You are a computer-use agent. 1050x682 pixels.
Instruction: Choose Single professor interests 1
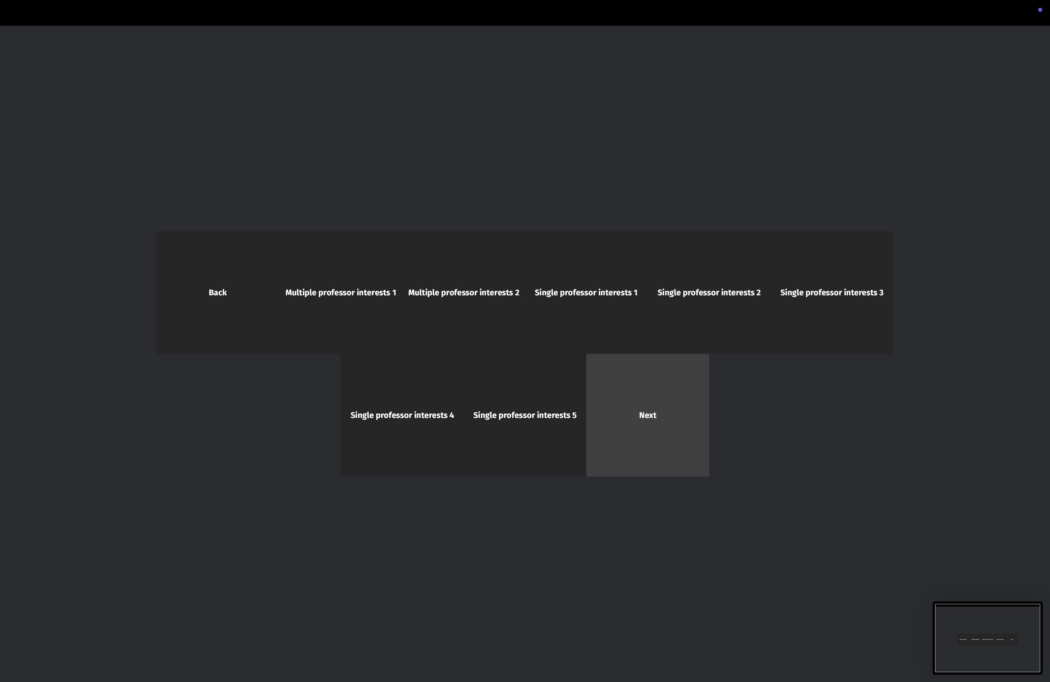(x=586, y=293)
